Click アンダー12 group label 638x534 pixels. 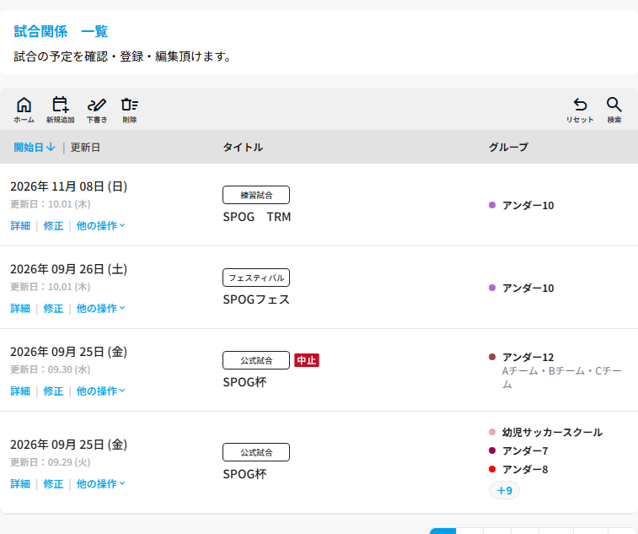point(528,357)
